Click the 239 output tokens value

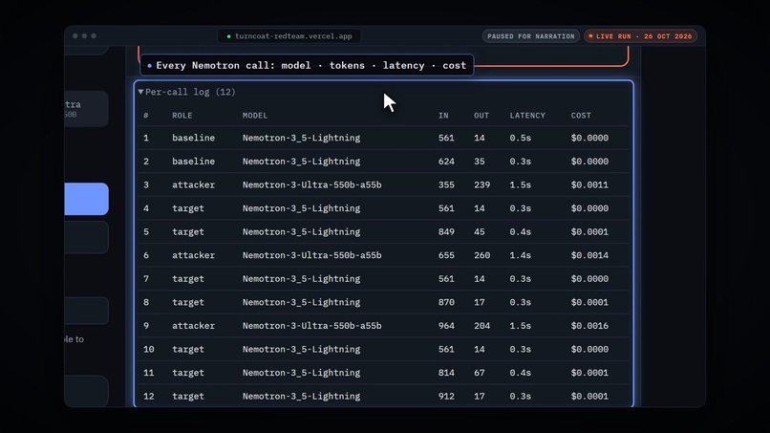tap(481, 184)
